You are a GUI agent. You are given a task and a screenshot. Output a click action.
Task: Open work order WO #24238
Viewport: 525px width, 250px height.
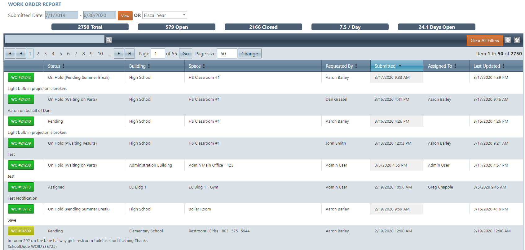click(21, 165)
